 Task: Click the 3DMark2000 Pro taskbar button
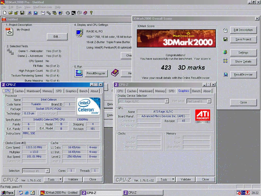click(60, 193)
